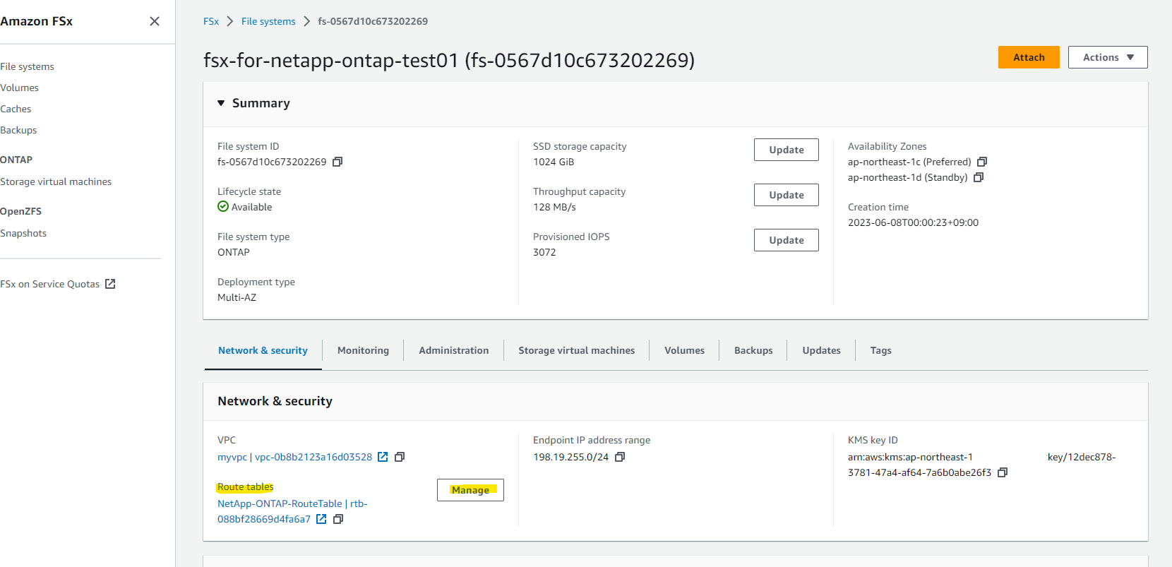Open the Administration tab
The width and height of the screenshot is (1172, 567).
pos(453,350)
